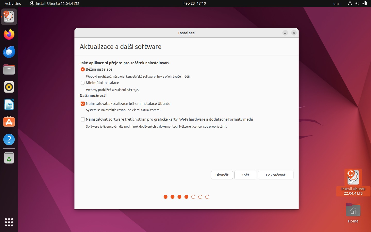
Task: Click the Pokračovat button
Action: [276, 175]
